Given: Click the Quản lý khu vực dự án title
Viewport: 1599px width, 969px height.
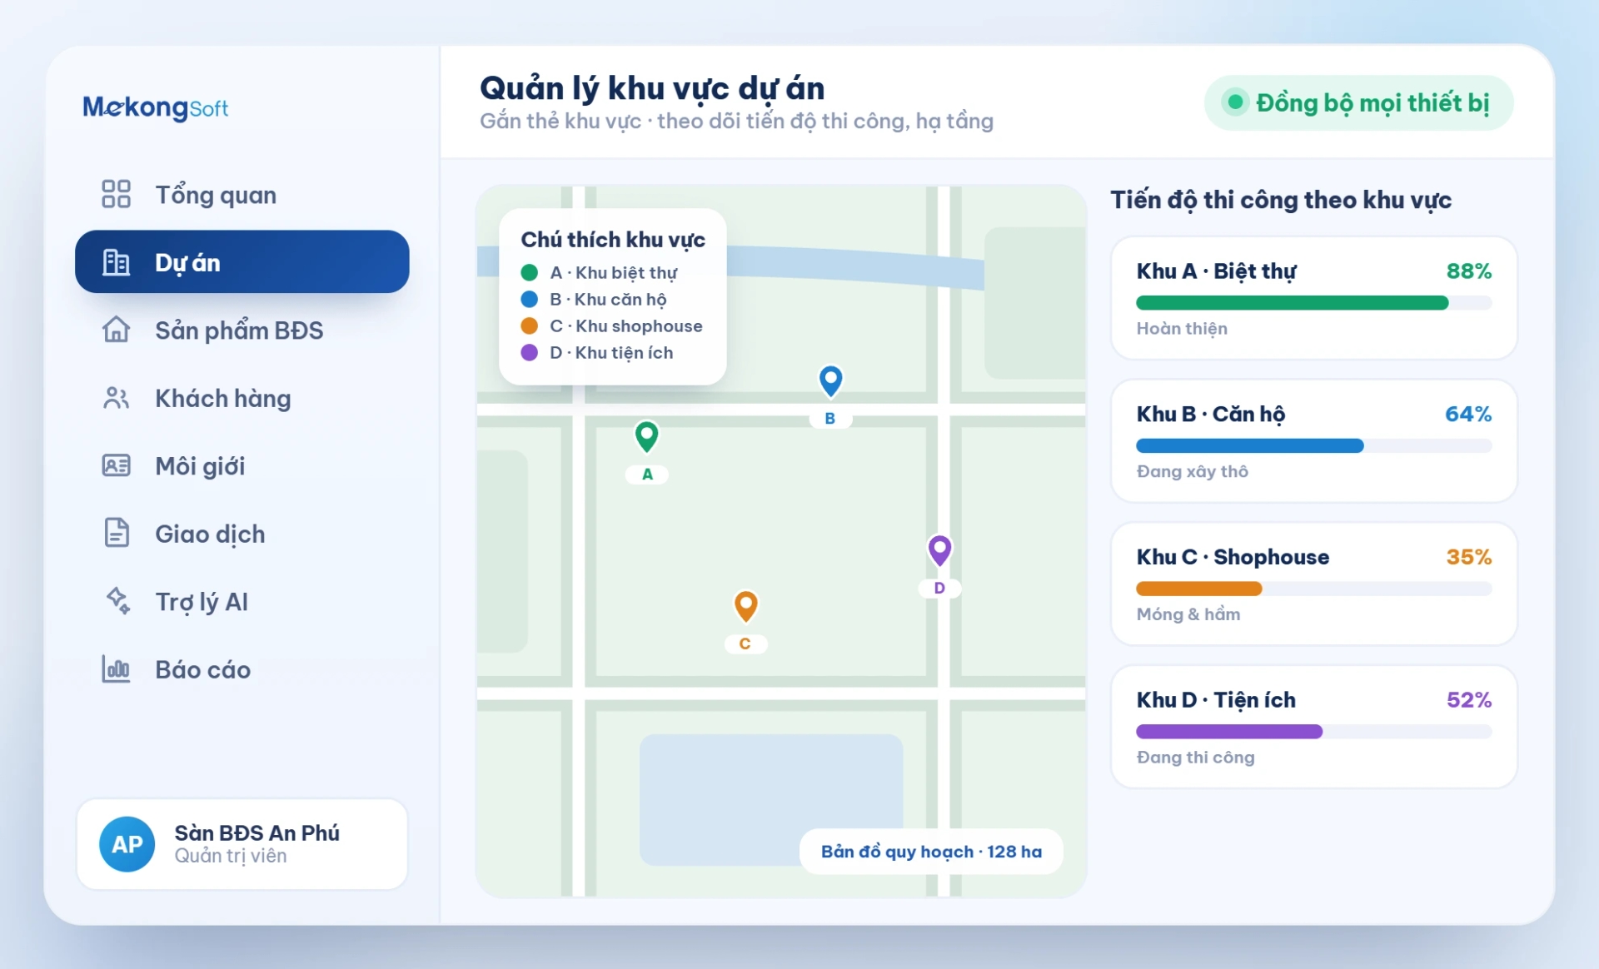Looking at the screenshot, I should 652,87.
